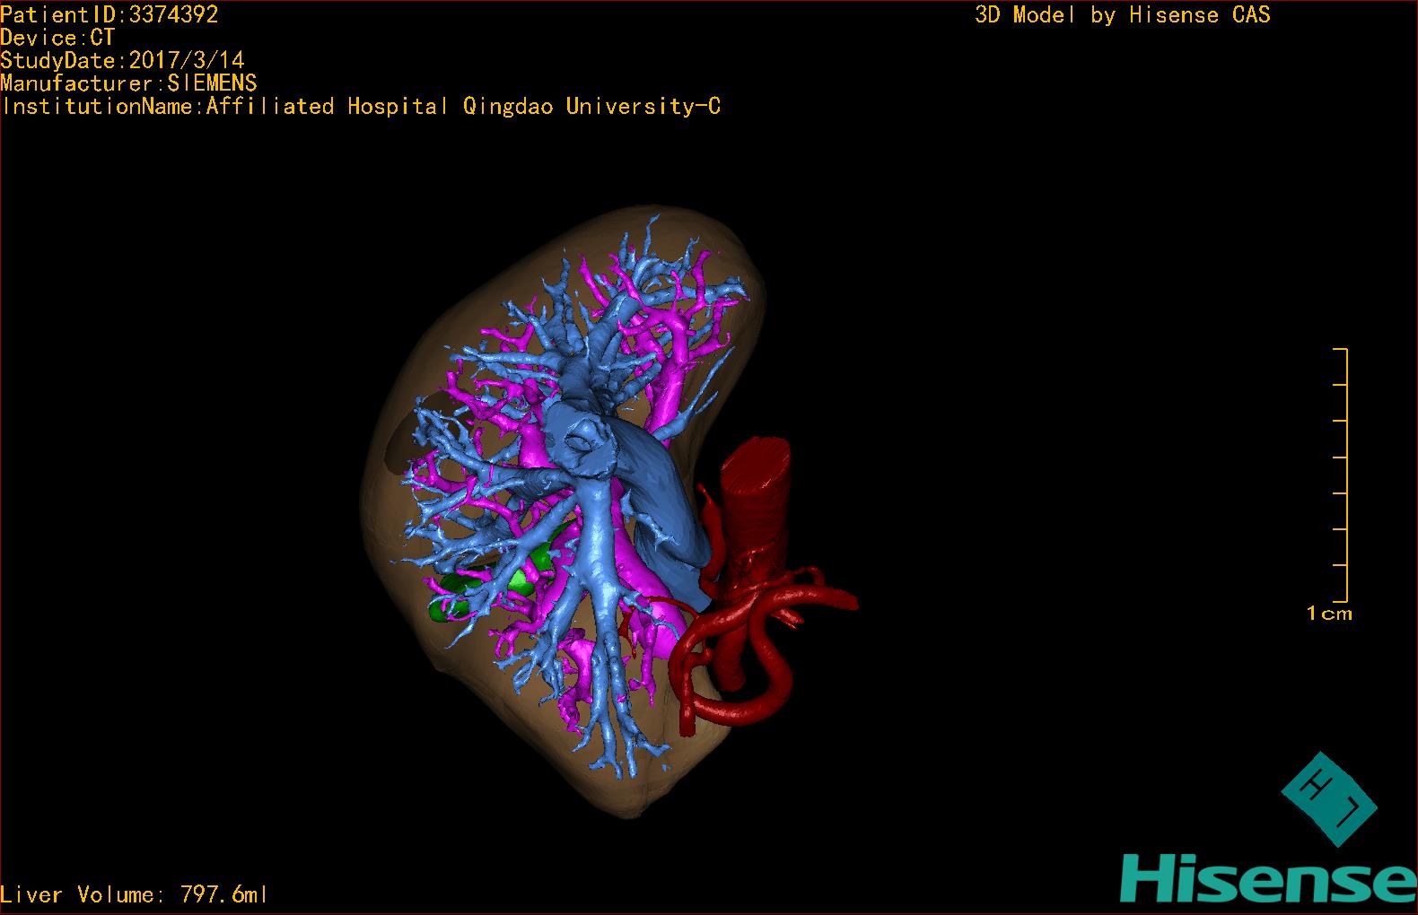The width and height of the screenshot is (1418, 915).
Task: Click the InstitutionName overlay line
Action: click(x=361, y=107)
